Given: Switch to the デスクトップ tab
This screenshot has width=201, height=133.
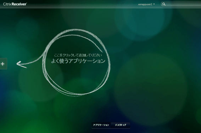Looking at the screenshot, I should click(121, 125).
